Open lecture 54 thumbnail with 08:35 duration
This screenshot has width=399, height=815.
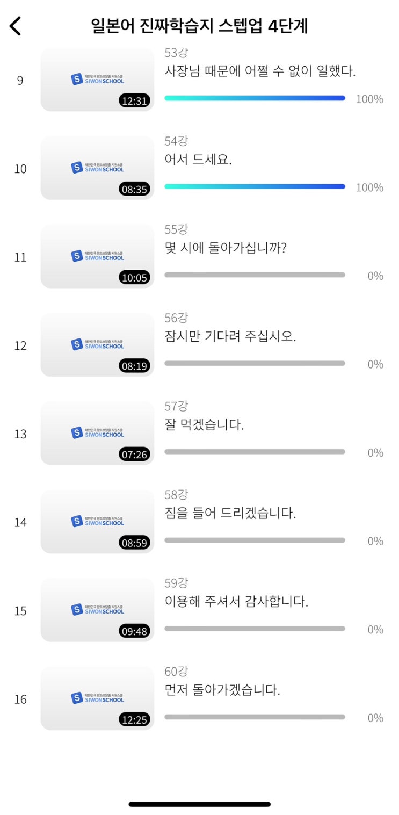tap(97, 168)
